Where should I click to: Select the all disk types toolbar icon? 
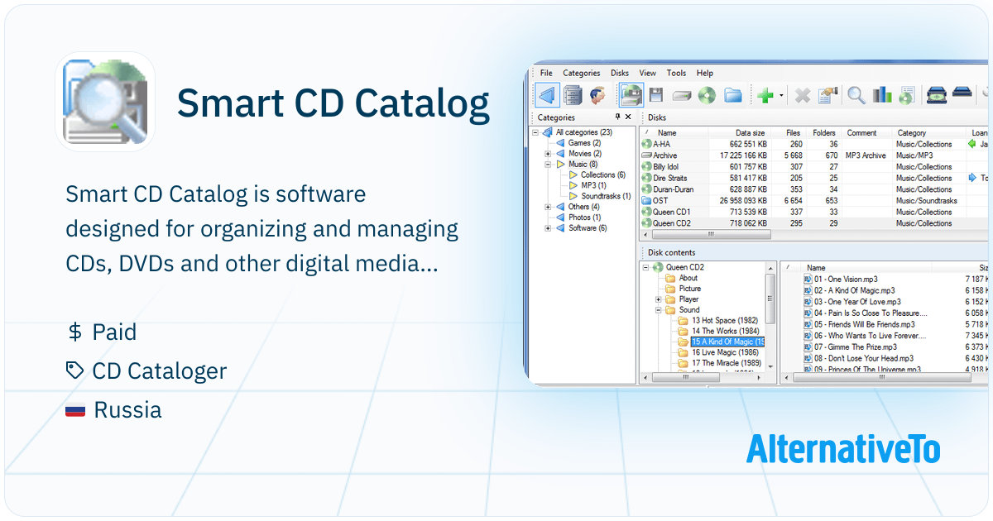[631, 95]
